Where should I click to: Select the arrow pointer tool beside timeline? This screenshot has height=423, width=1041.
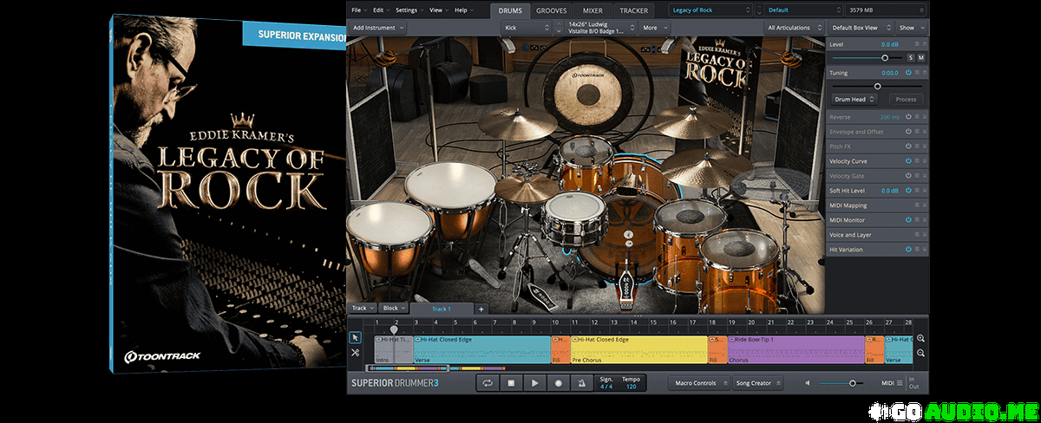pyautogui.click(x=355, y=338)
